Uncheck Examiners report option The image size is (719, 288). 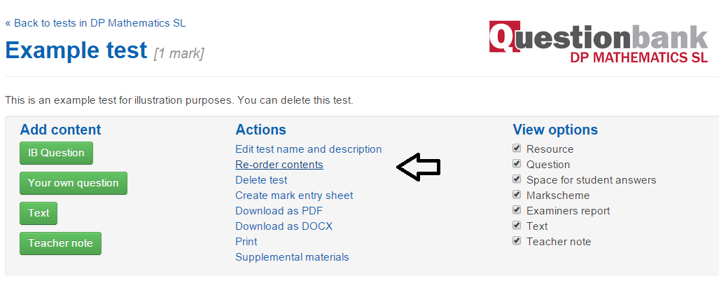[517, 210]
